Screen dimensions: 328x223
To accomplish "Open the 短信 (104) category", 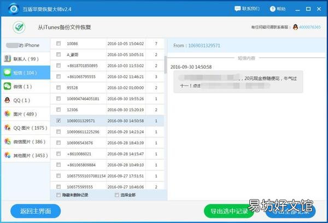I will (x=26, y=73).
